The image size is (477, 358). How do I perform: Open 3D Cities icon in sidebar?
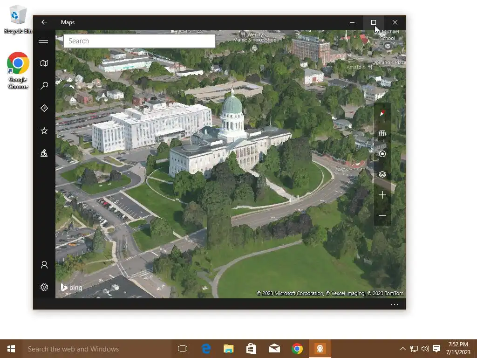click(44, 153)
